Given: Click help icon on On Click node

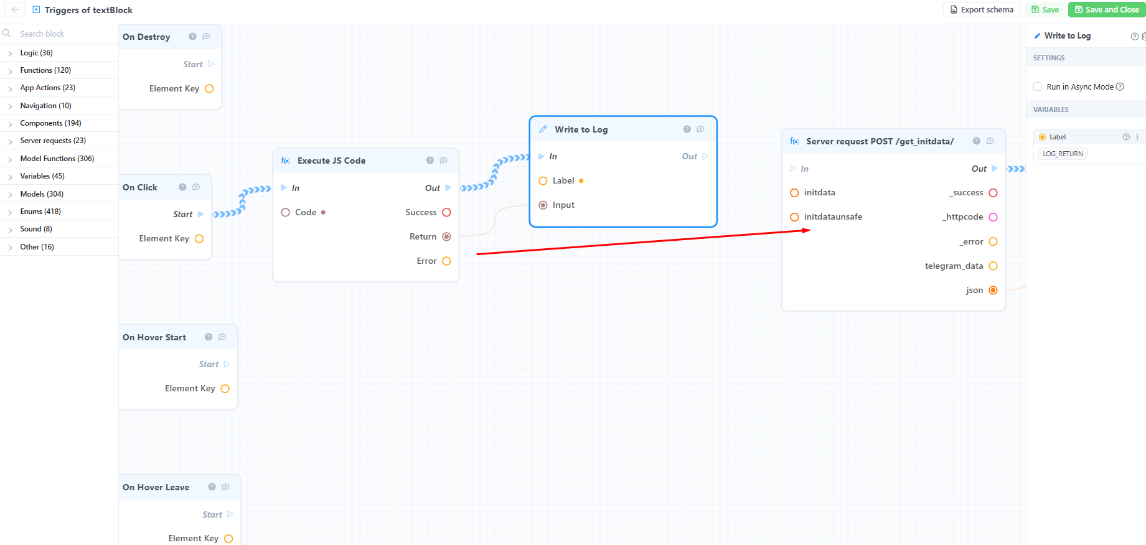Looking at the screenshot, I should point(182,187).
